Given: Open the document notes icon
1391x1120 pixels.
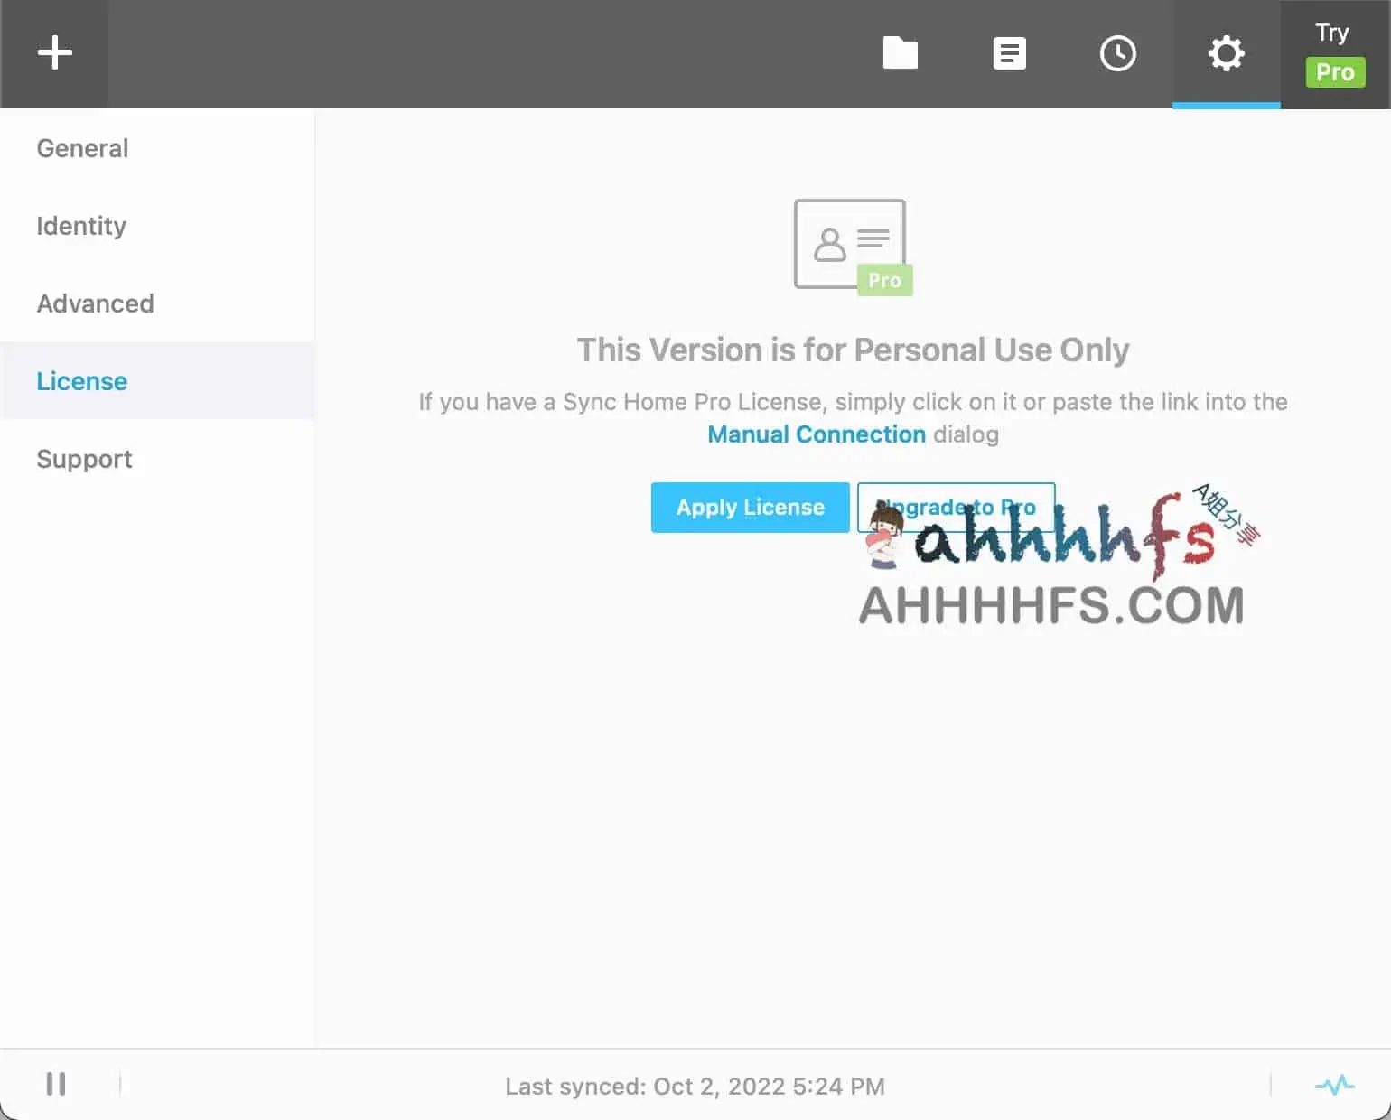Looking at the screenshot, I should (1009, 53).
